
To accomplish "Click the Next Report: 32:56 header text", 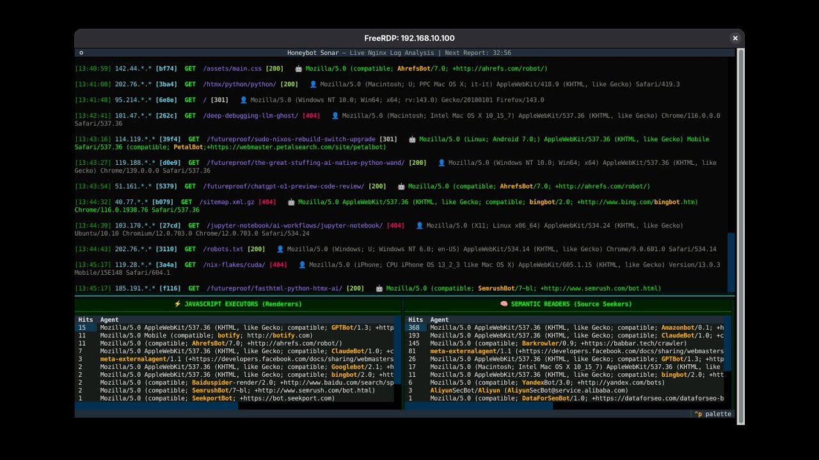I will pos(478,53).
